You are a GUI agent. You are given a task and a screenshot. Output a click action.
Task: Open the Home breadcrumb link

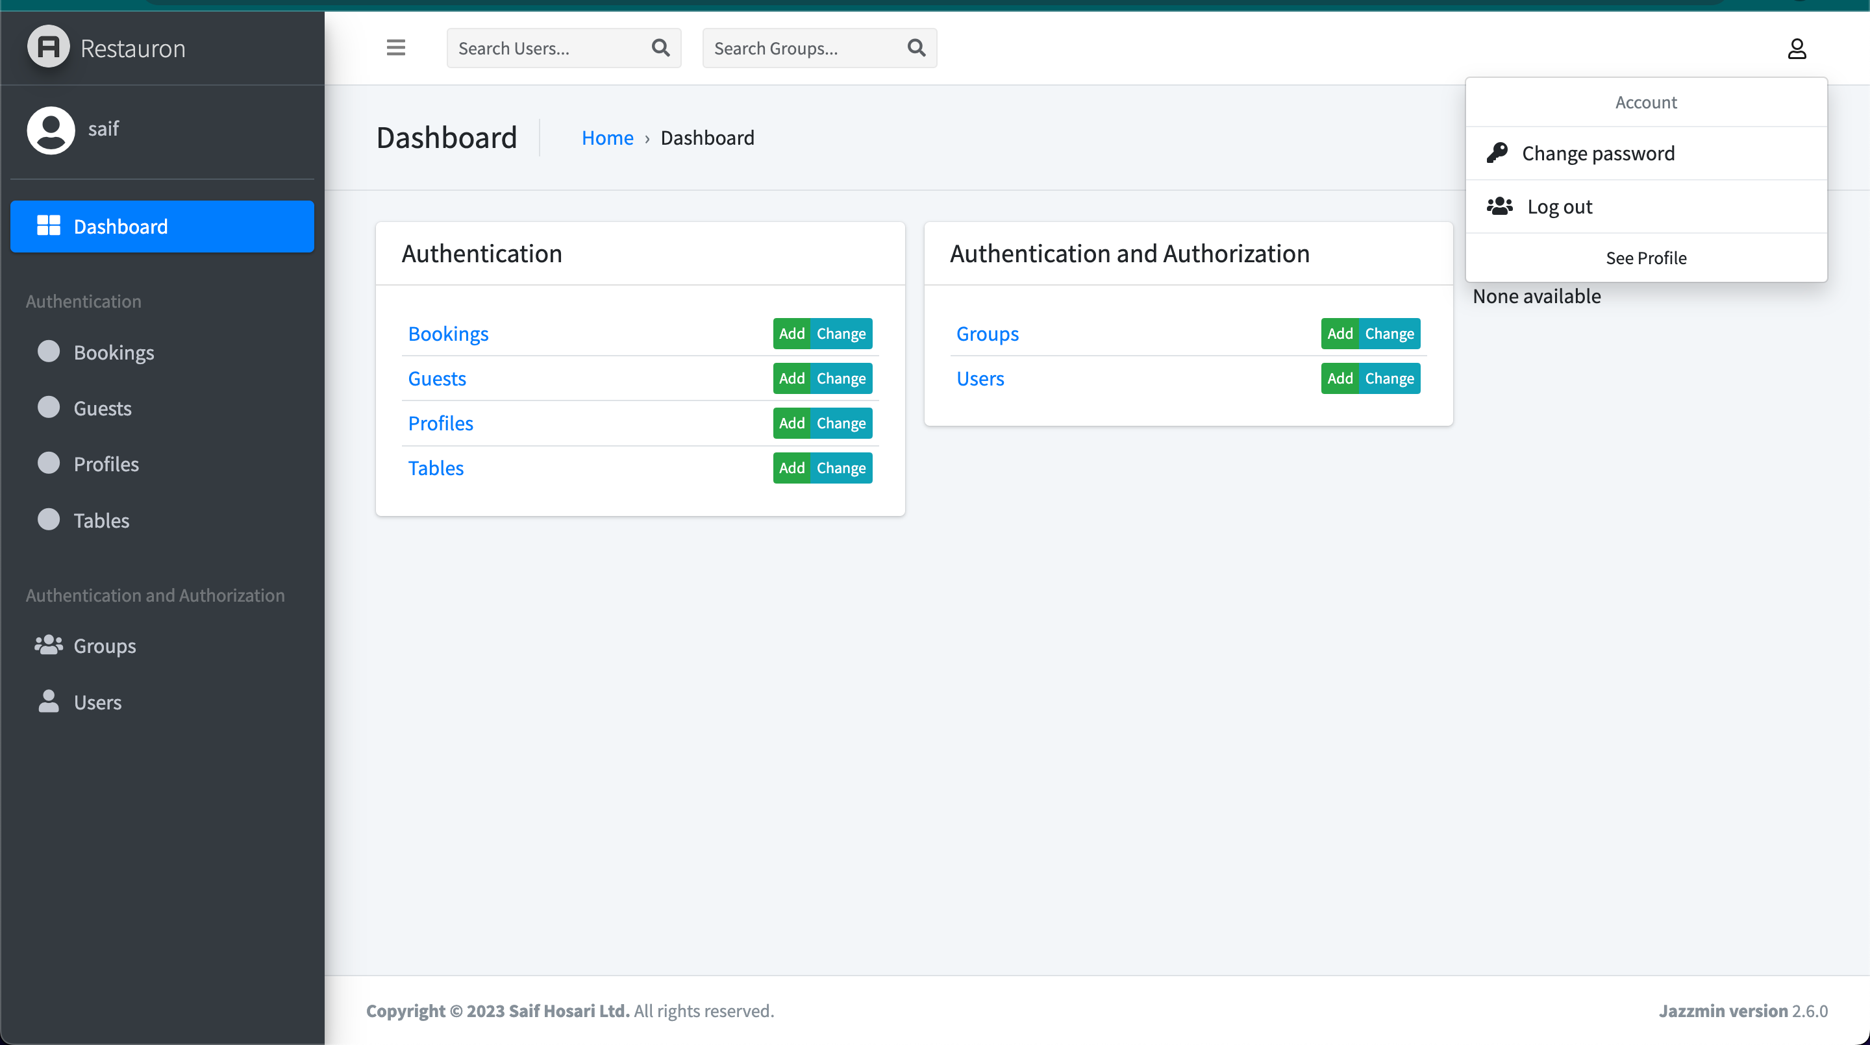tap(607, 137)
